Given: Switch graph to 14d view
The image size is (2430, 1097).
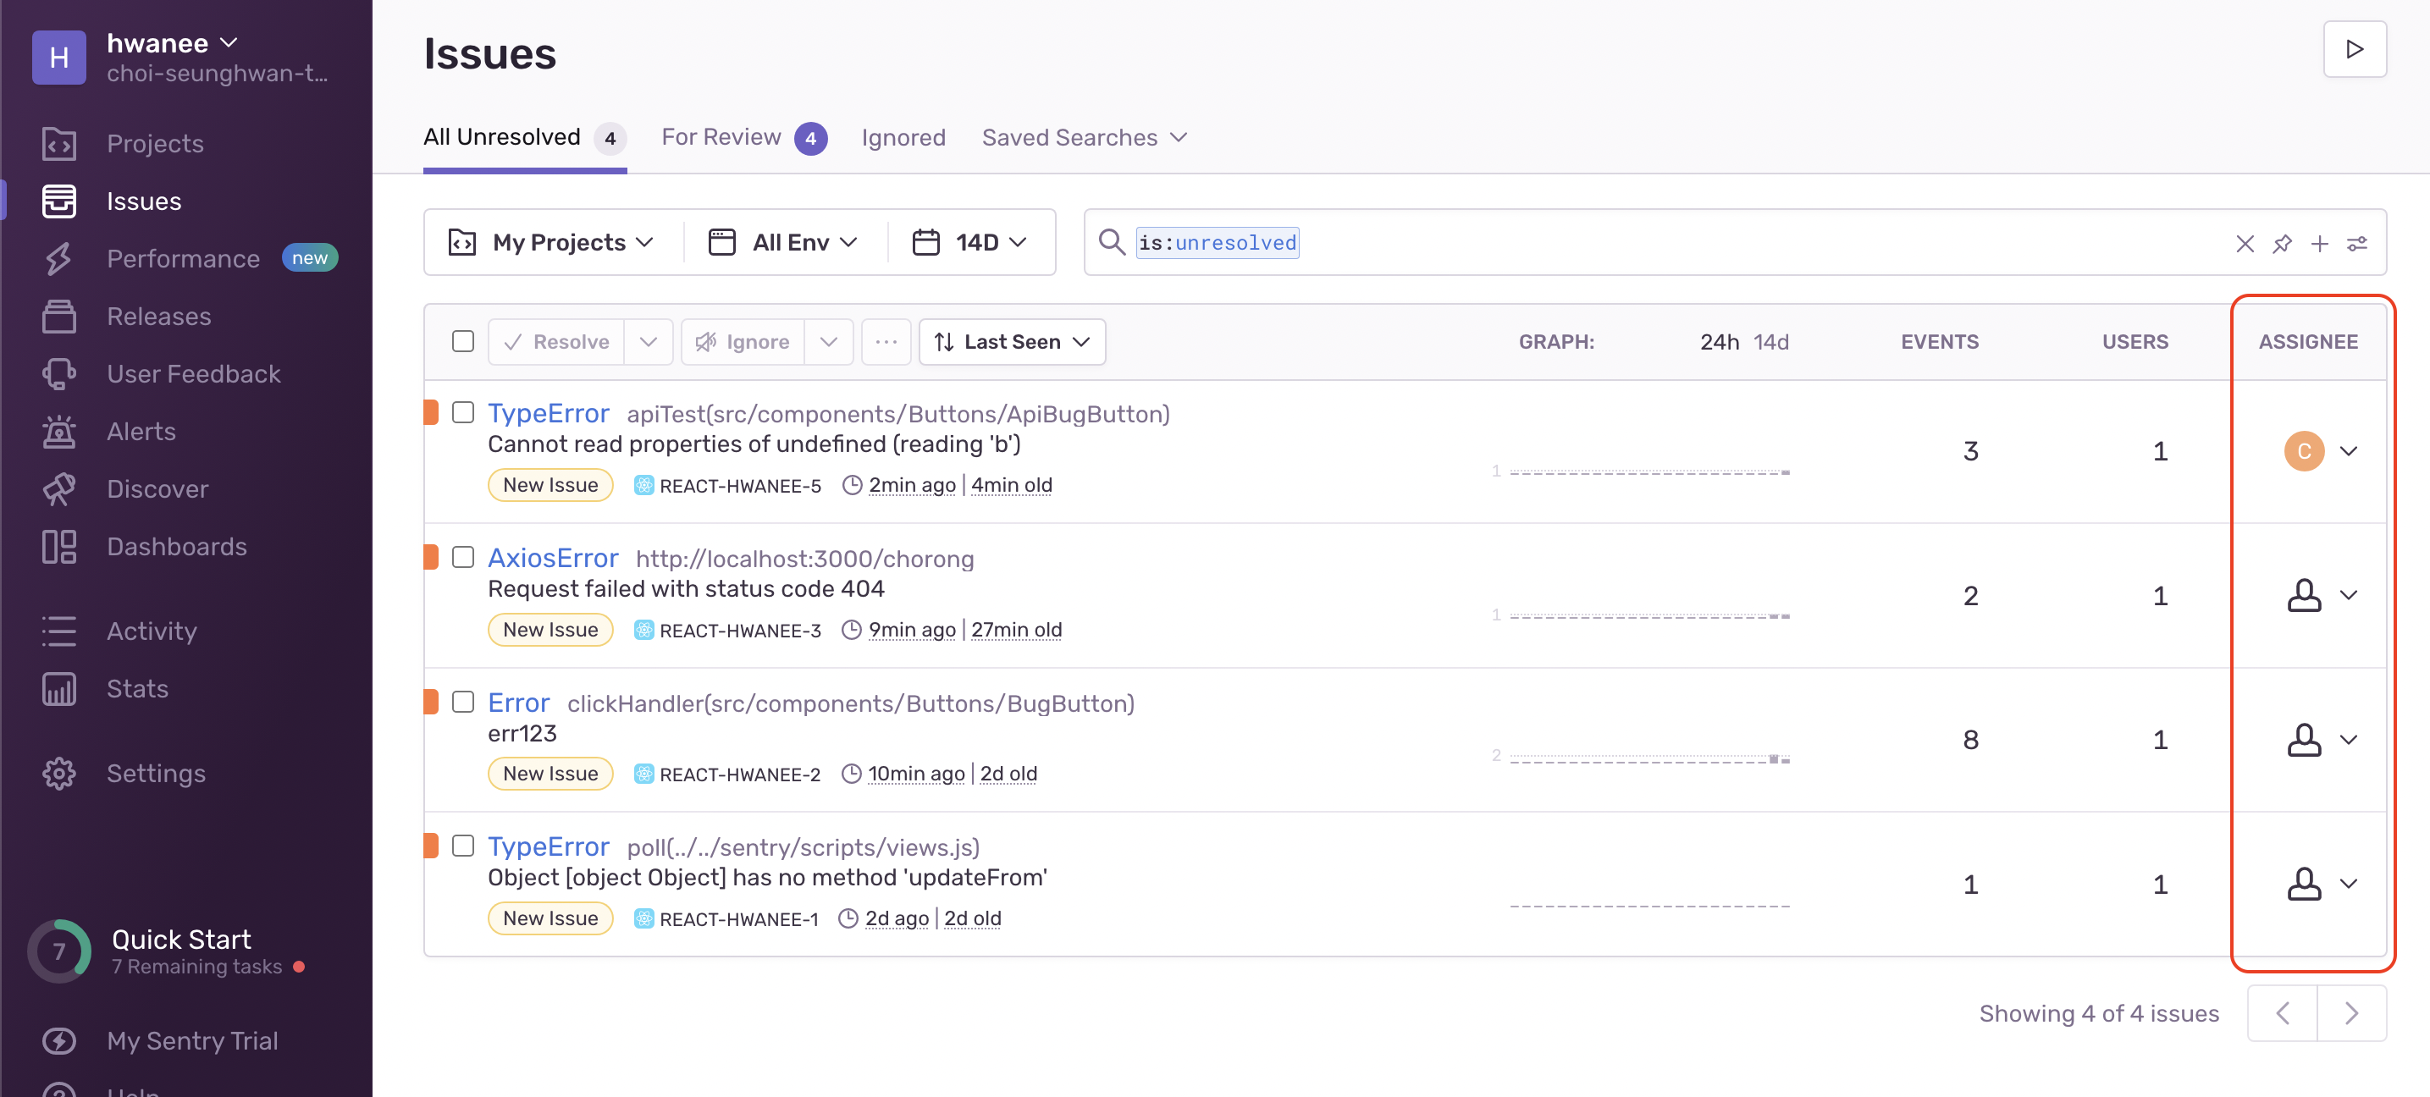Looking at the screenshot, I should click(1770, 341).
